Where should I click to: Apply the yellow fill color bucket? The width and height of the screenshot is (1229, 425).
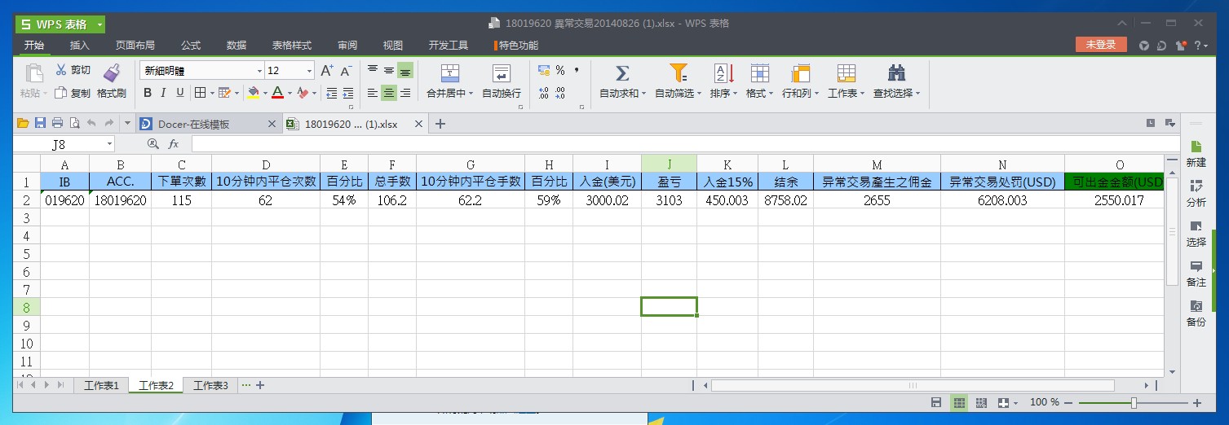254,93
